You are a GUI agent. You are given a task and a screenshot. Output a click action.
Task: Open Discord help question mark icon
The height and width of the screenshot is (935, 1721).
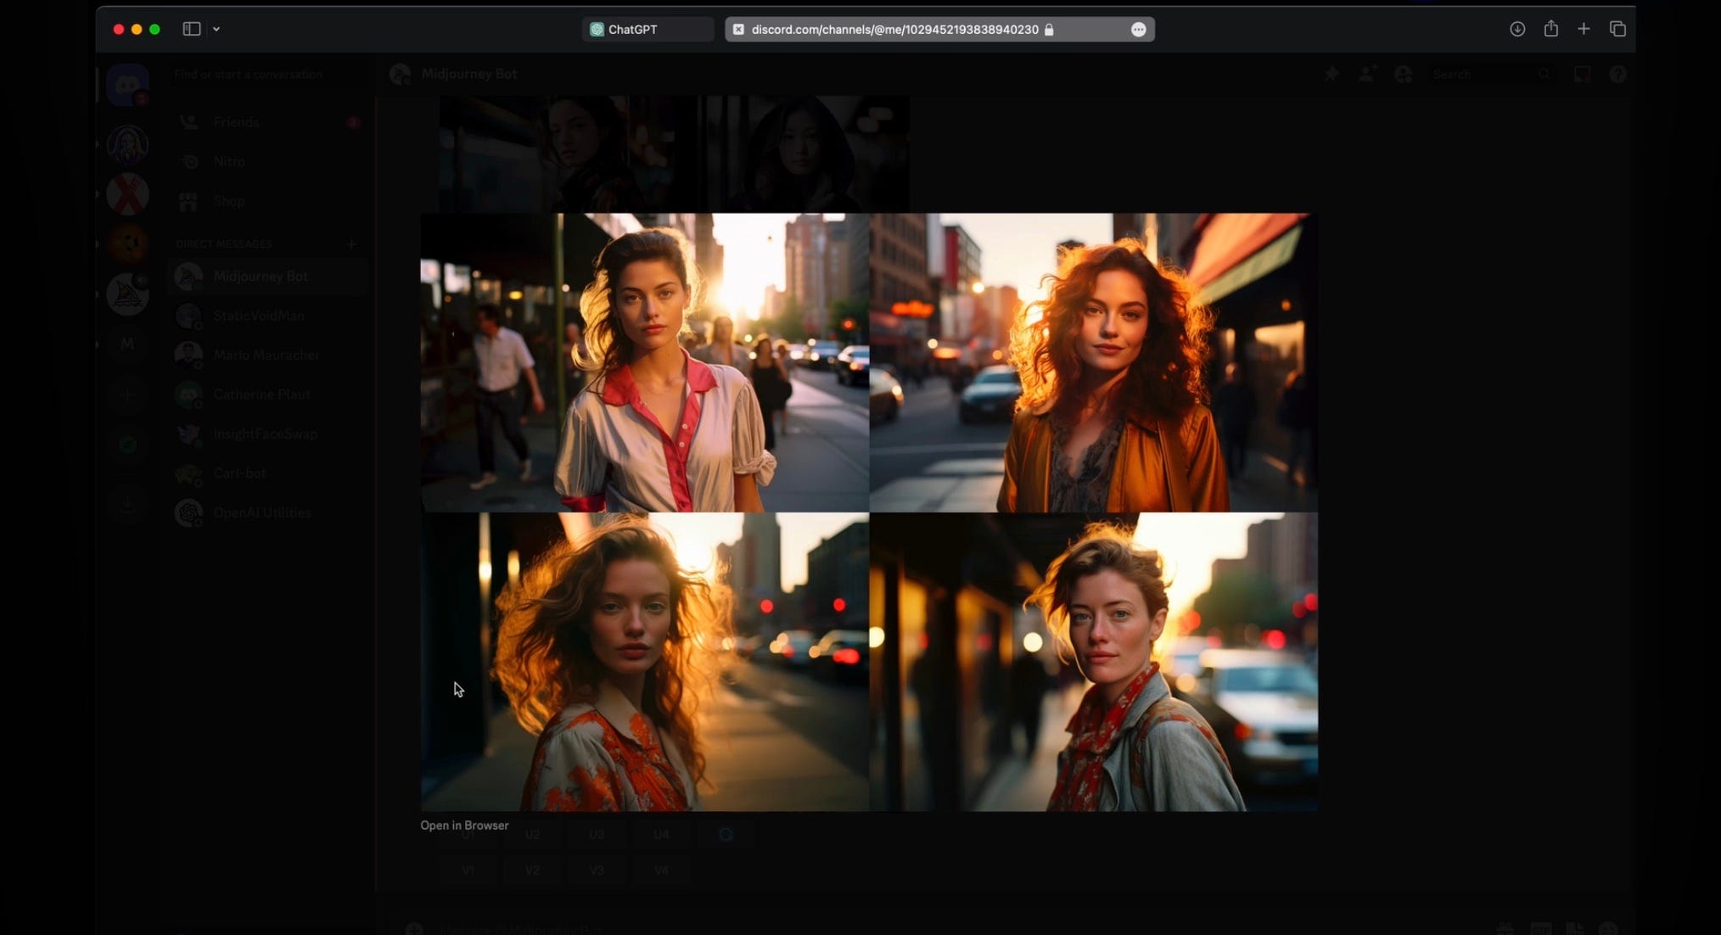1617,75
